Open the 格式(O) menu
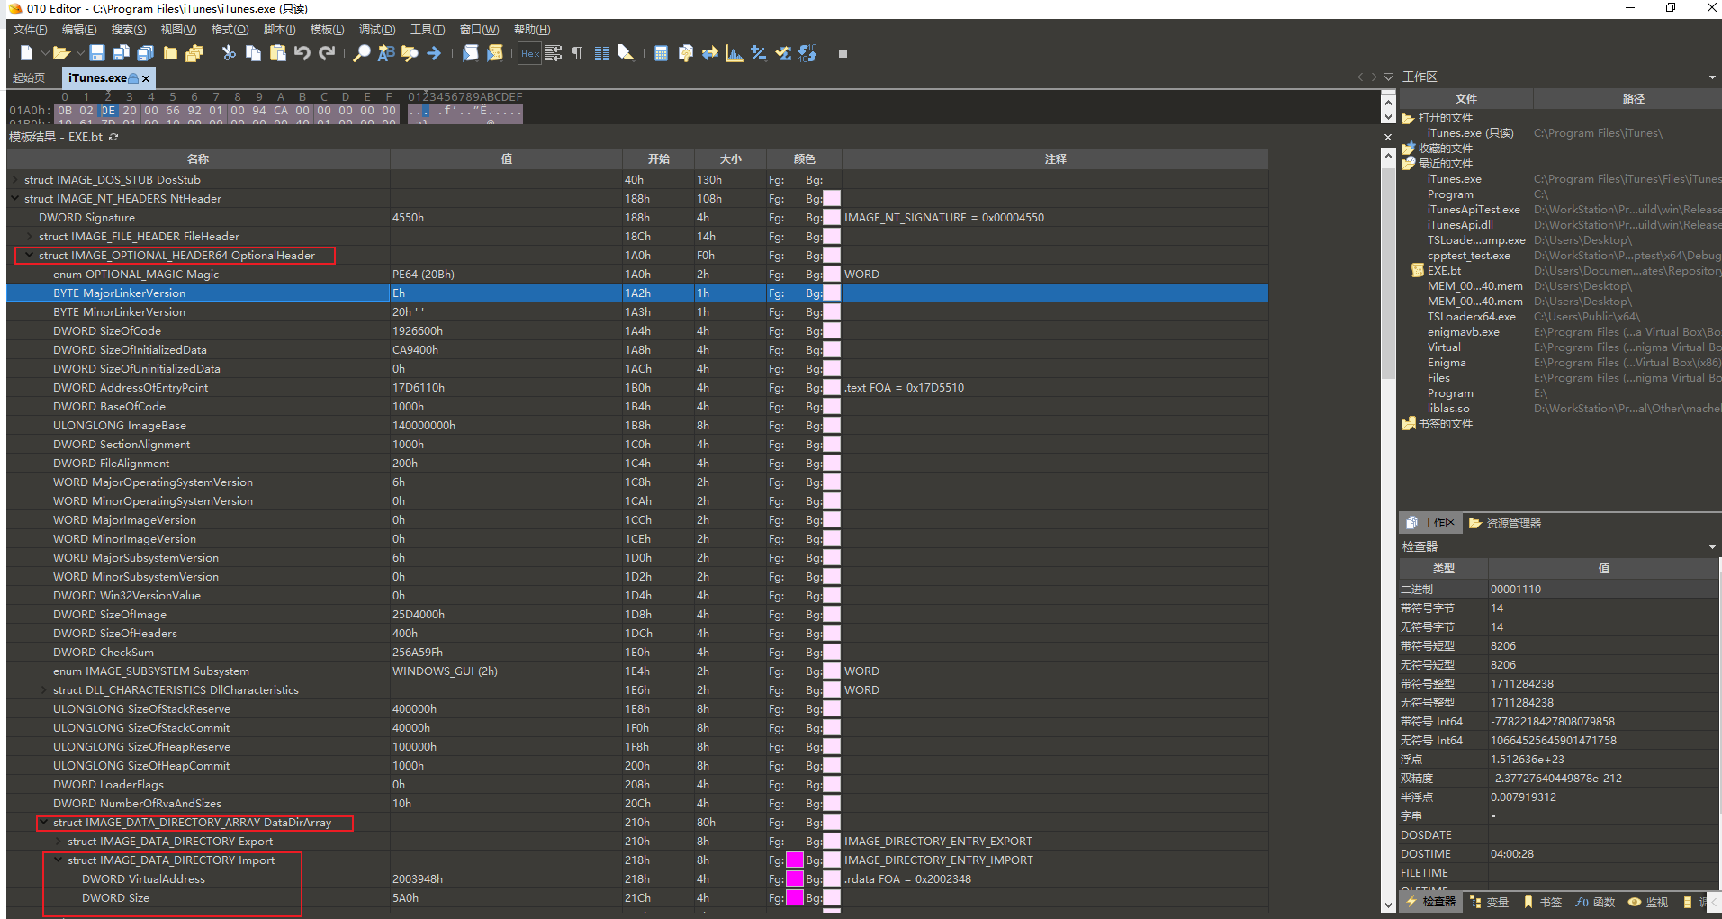1722x919 pixels. (x=230, y=30)
